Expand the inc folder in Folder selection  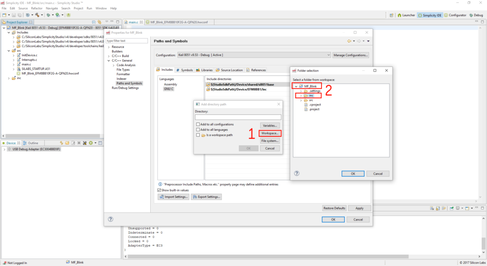301,95
